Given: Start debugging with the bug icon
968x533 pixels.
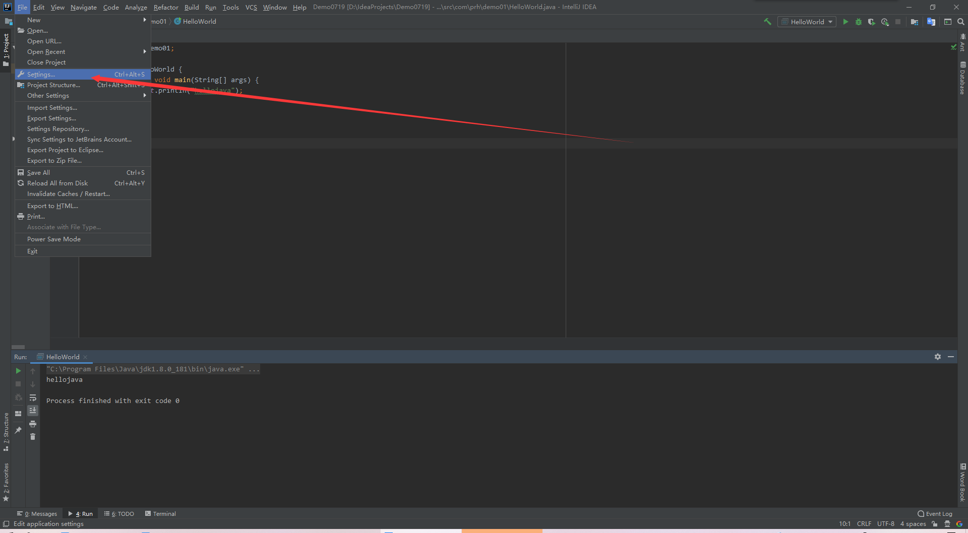Looking at the screenshot, I should (859, 22).
